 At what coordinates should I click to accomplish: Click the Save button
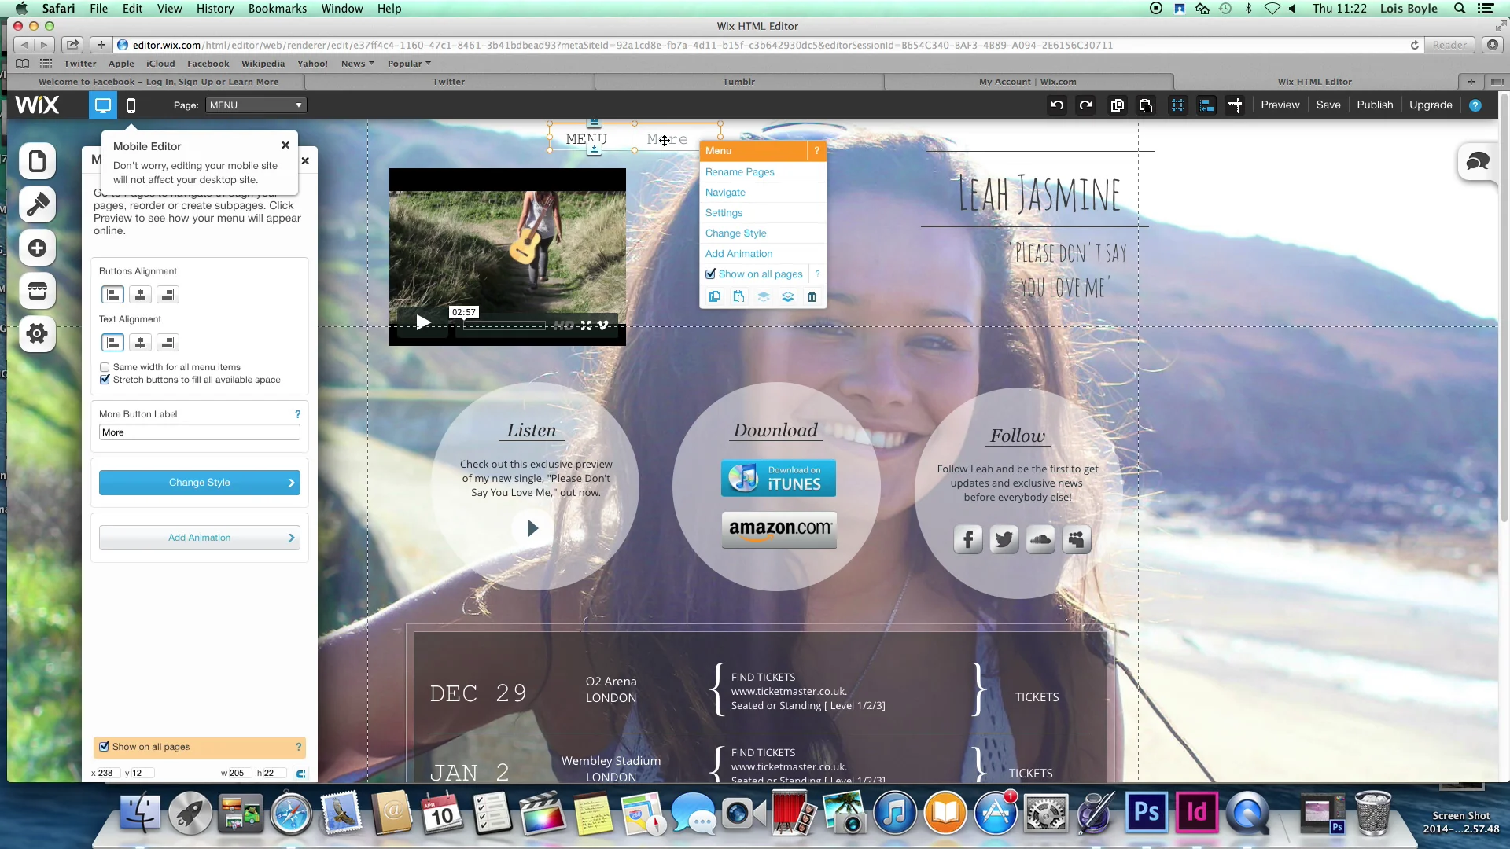coord(1328,105)
